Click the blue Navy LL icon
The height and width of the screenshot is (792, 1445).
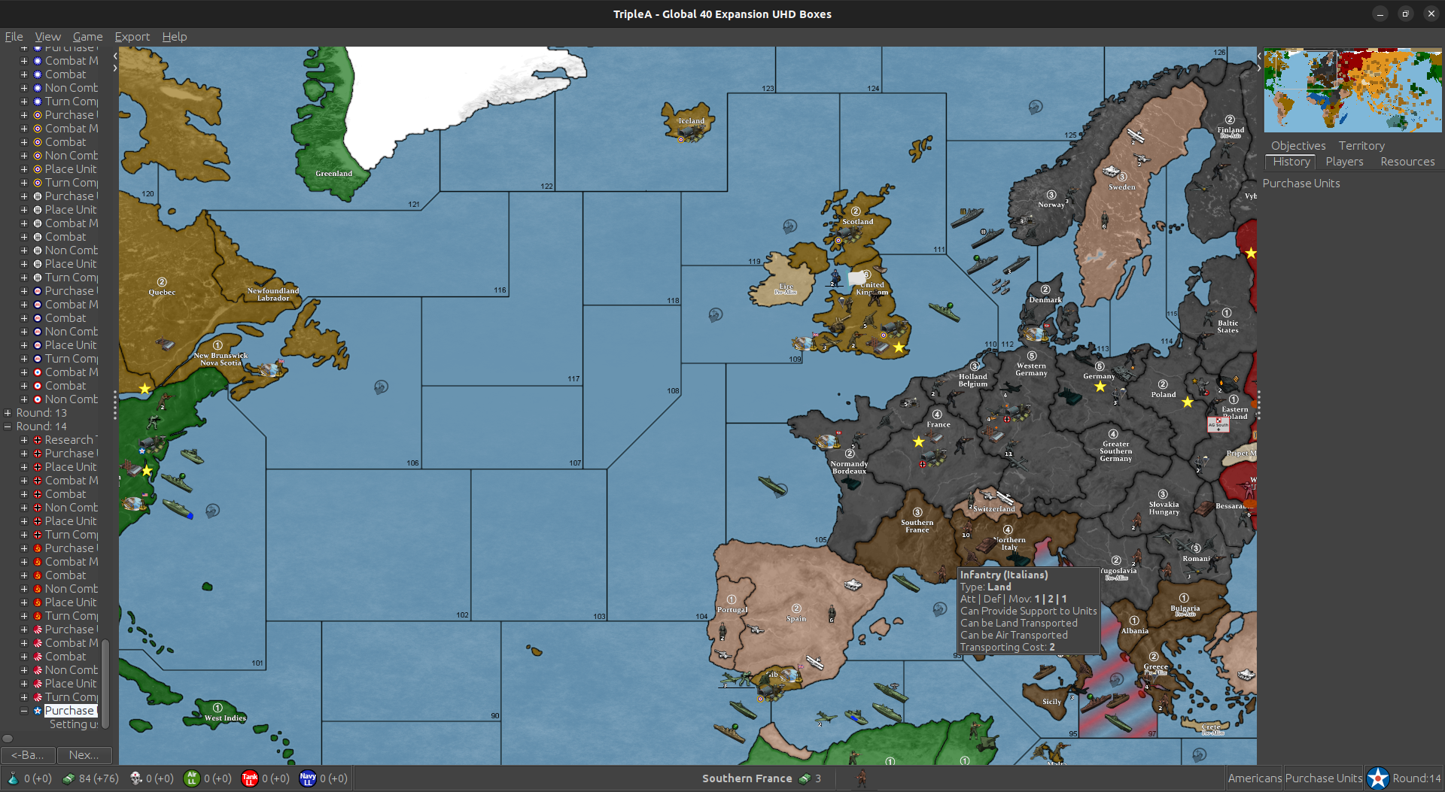coord(308,778)
